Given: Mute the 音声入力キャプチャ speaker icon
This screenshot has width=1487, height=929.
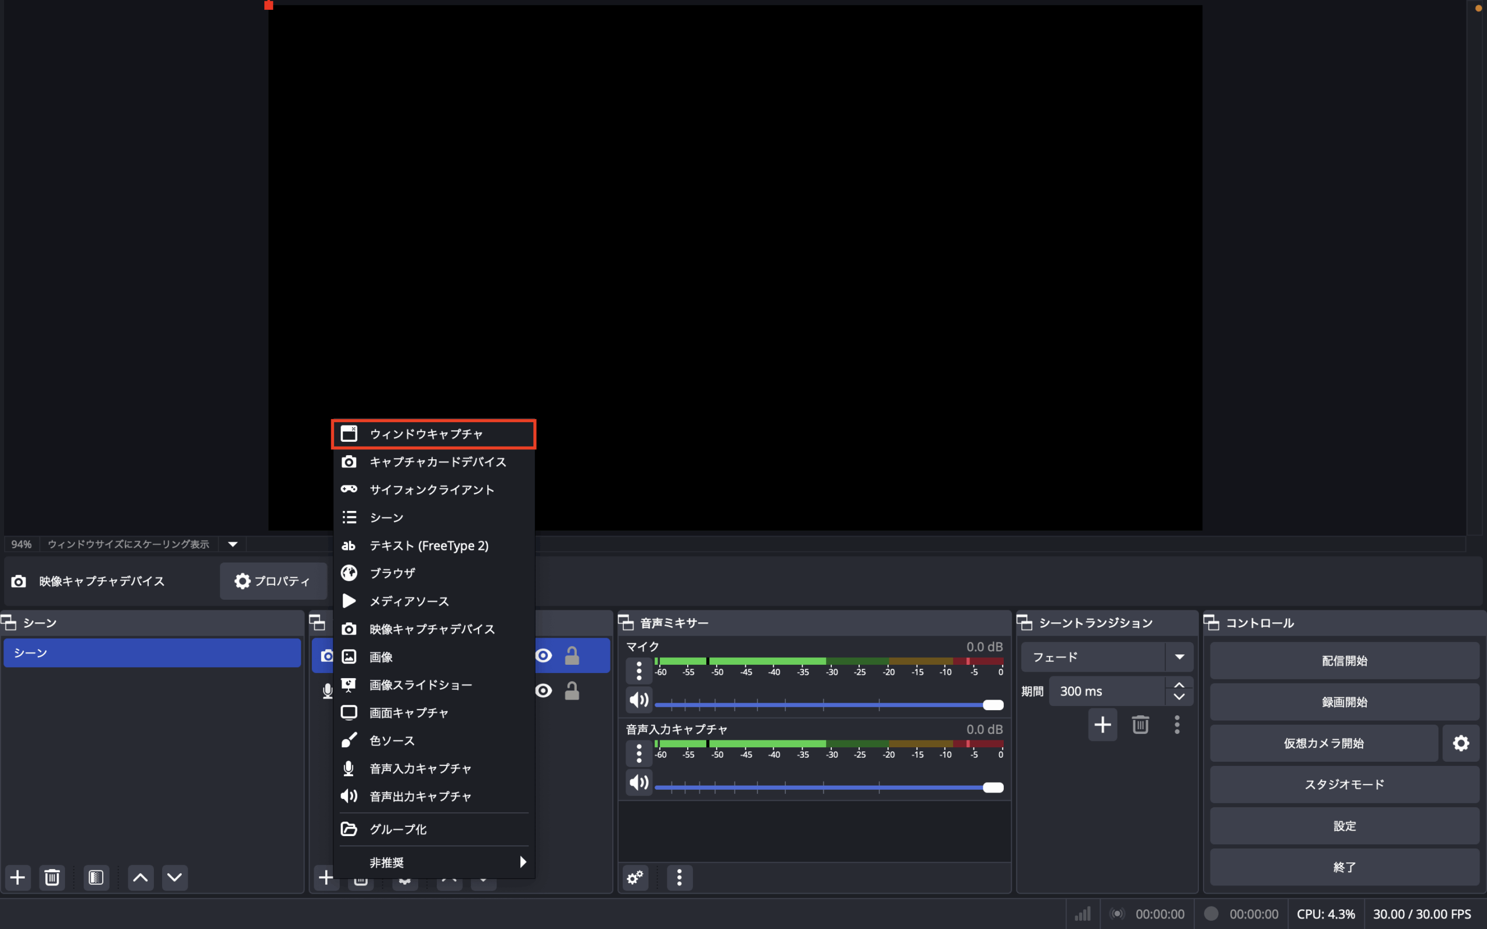Looking at the screenshot, I should (639, 782).
